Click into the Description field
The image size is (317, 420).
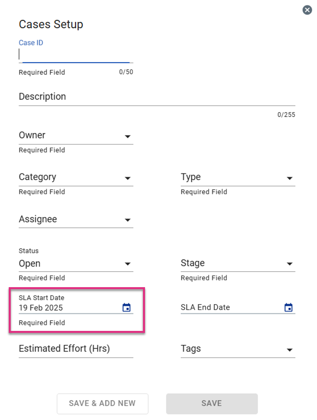(157, 97)
